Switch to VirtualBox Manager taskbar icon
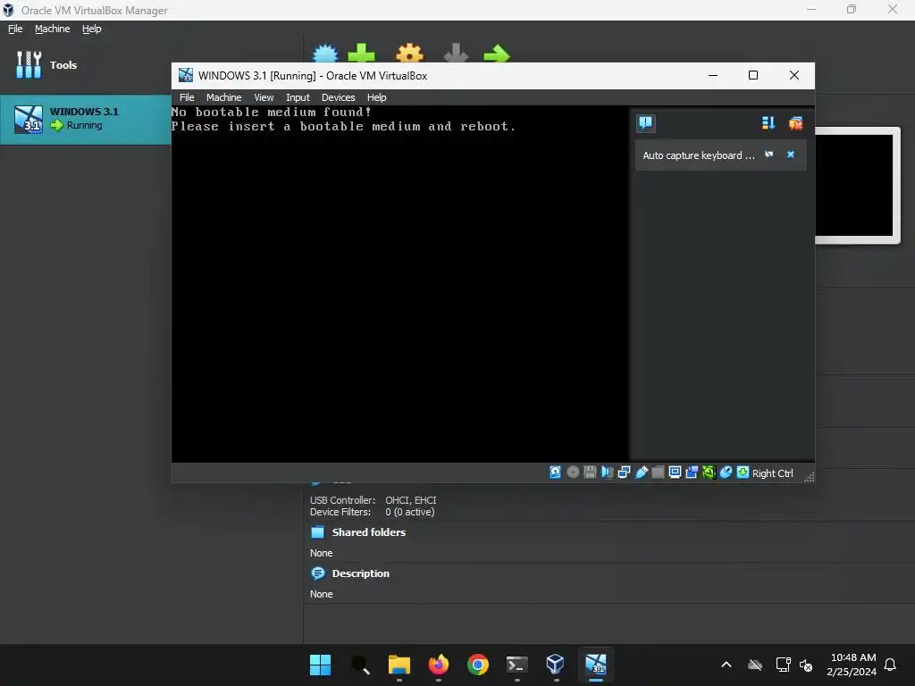Screen dimensions: 915x686 556,665
